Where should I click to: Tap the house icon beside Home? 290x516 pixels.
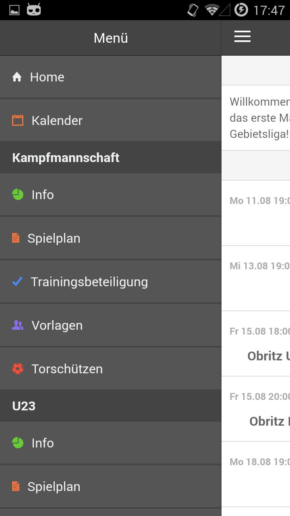17,77
